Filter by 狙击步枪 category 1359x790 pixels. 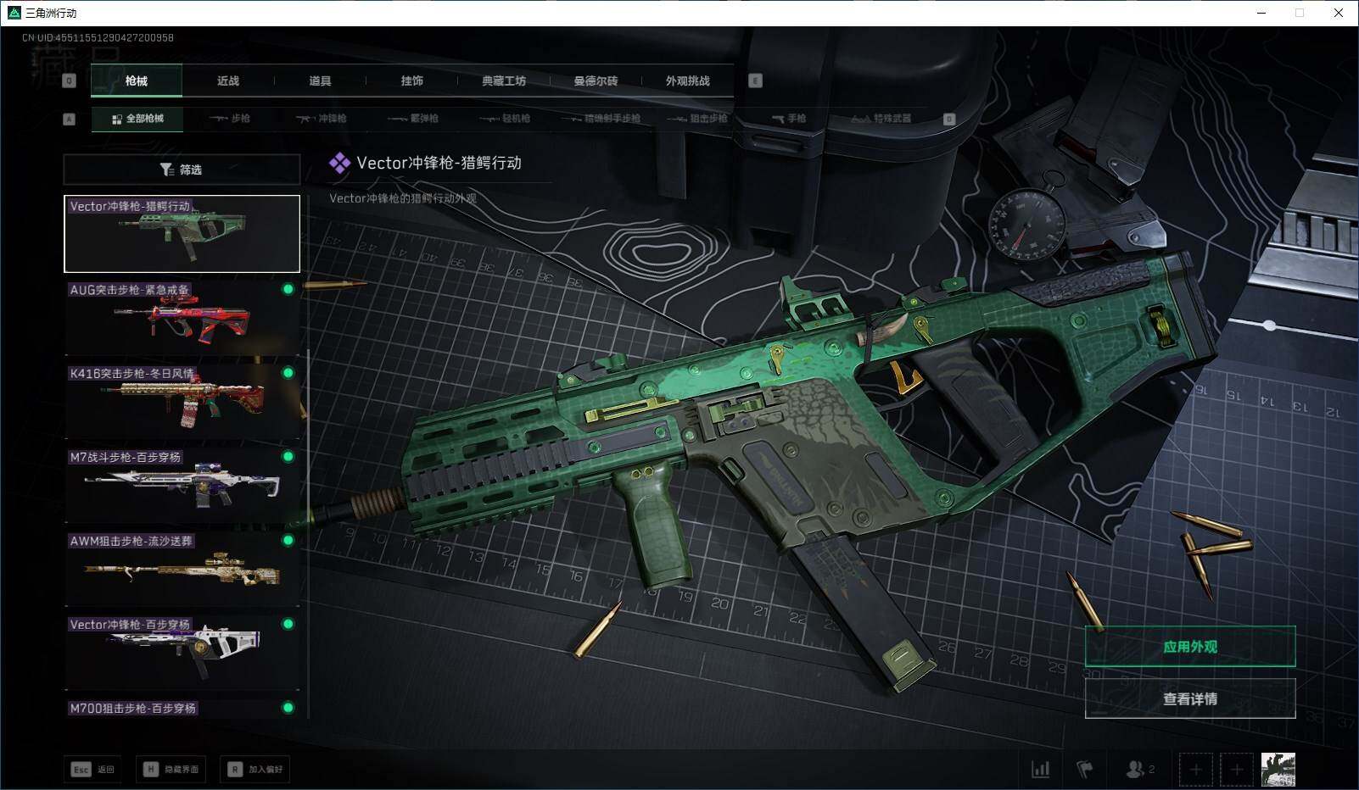[x=697, y=119]
